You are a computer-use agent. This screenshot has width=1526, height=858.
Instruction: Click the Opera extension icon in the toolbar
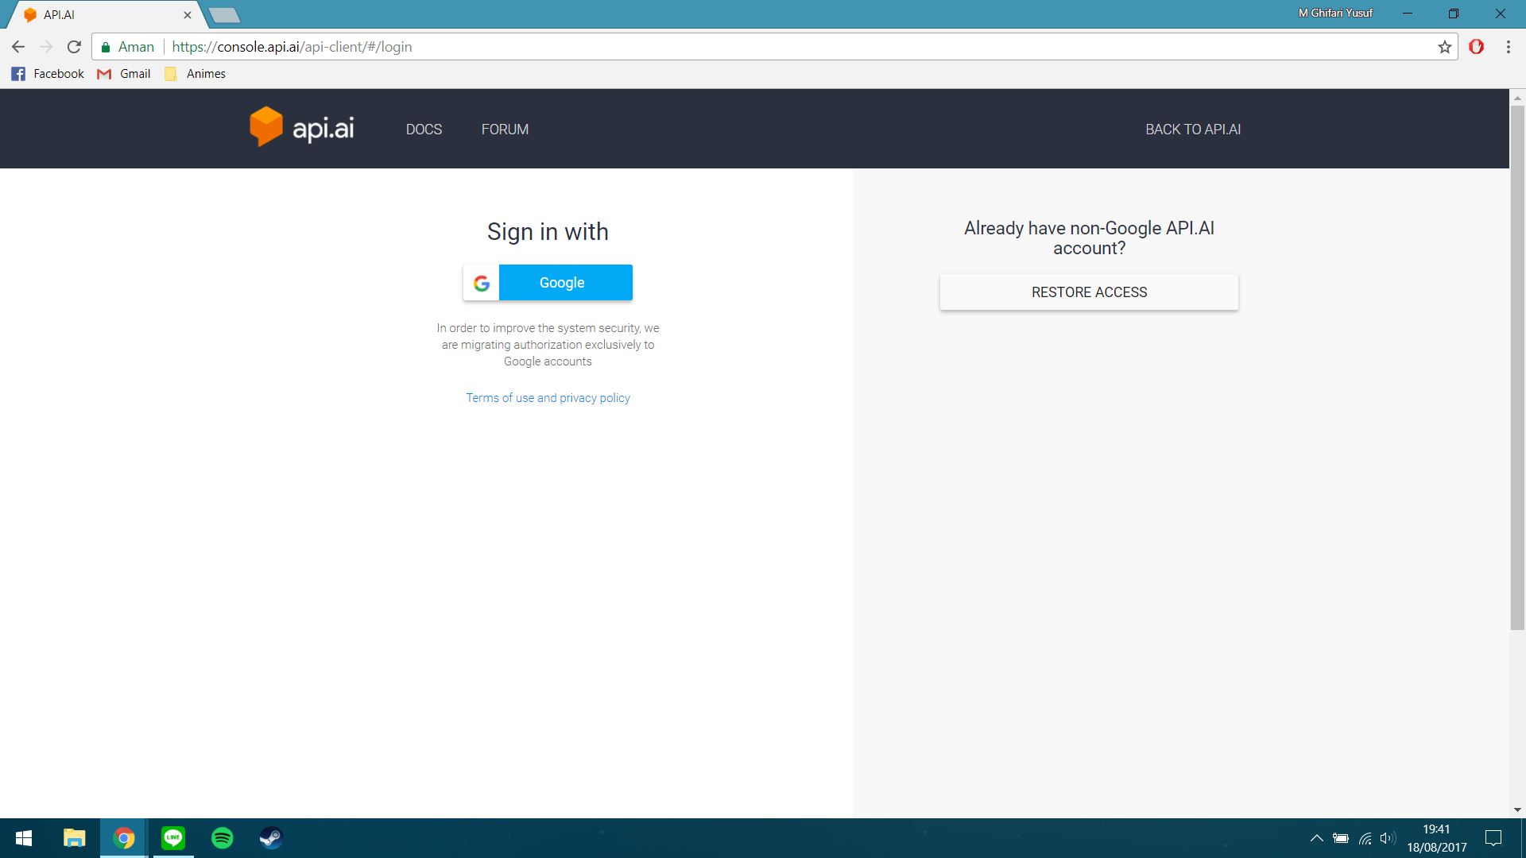coord(1476,47)
